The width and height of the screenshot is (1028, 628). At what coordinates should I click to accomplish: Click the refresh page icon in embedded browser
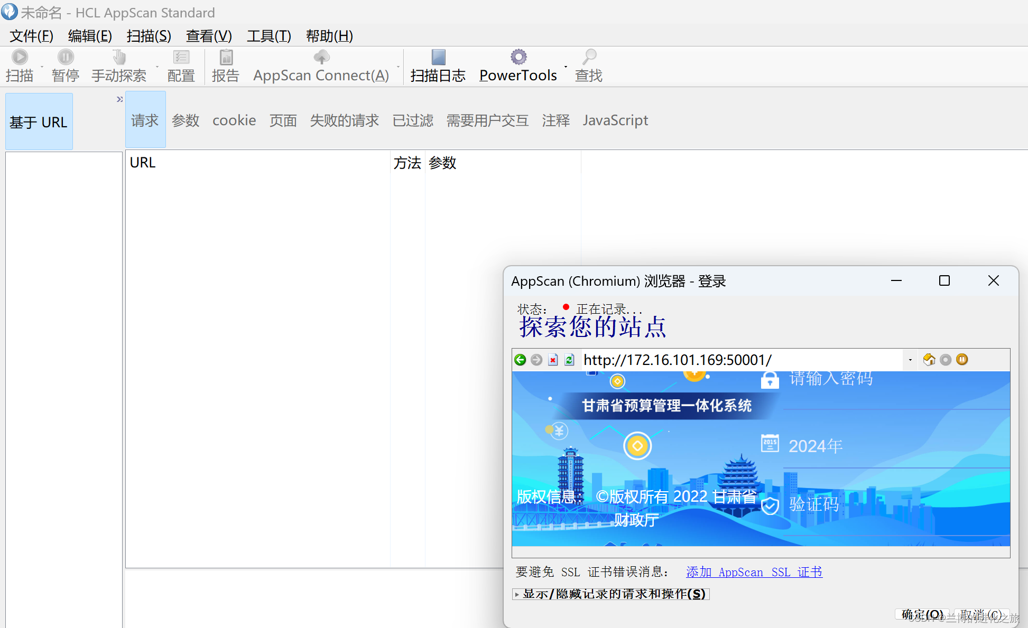(569, 360)
